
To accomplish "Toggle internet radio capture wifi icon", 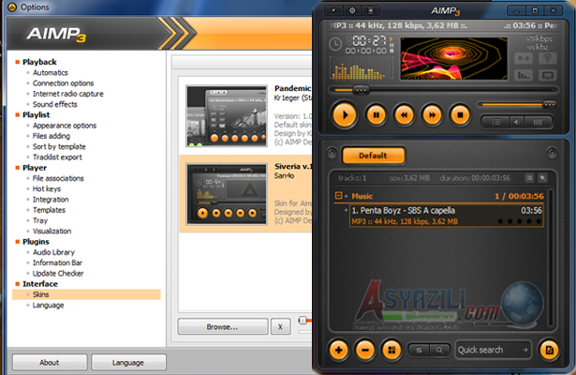I will (x=547, y=58).
